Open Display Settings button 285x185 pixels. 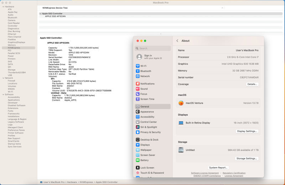click(x=247, y=131)
